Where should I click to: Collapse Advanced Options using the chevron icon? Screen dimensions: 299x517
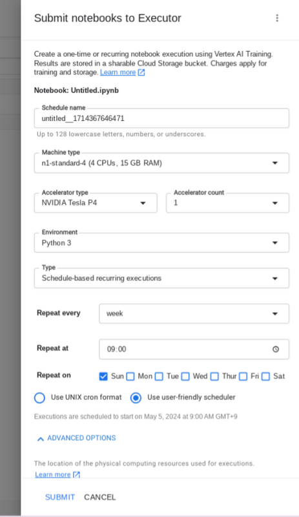(41, 439)
